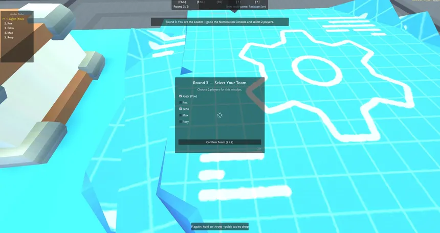
Task: Uncheck the Echo player checkbox
Action: click(181, 109)
